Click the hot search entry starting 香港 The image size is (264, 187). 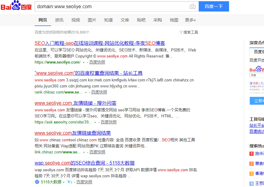pos(260,174)
